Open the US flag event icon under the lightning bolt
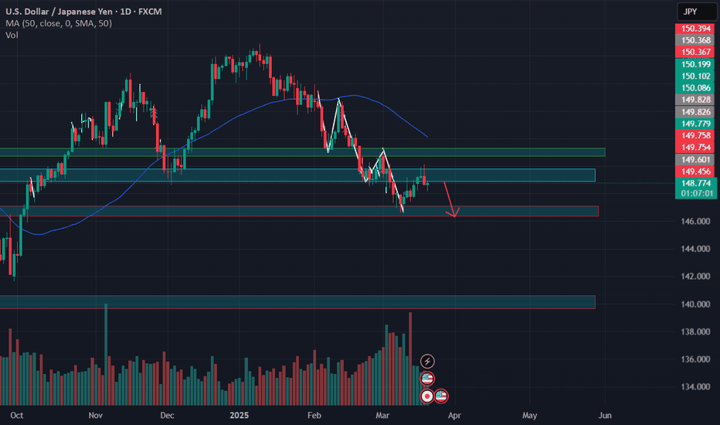 [427, 379]
